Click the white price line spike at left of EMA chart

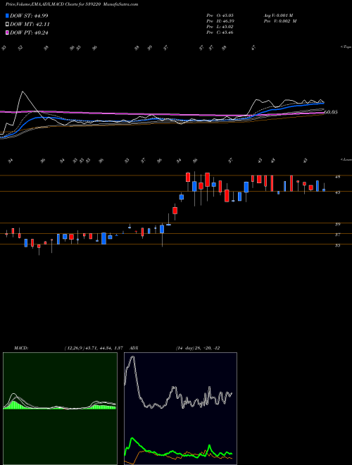pyautogui.click(x=23, y=92)
